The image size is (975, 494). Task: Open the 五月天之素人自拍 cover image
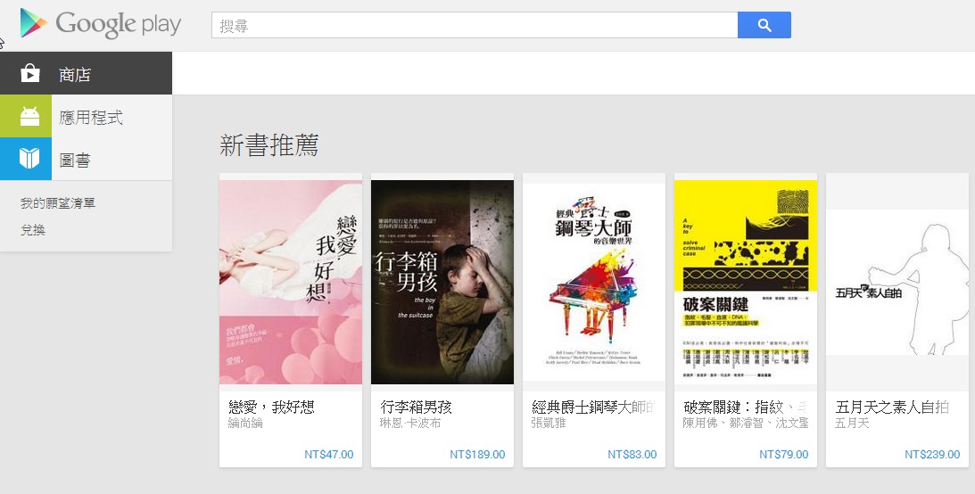click(897, 282)
